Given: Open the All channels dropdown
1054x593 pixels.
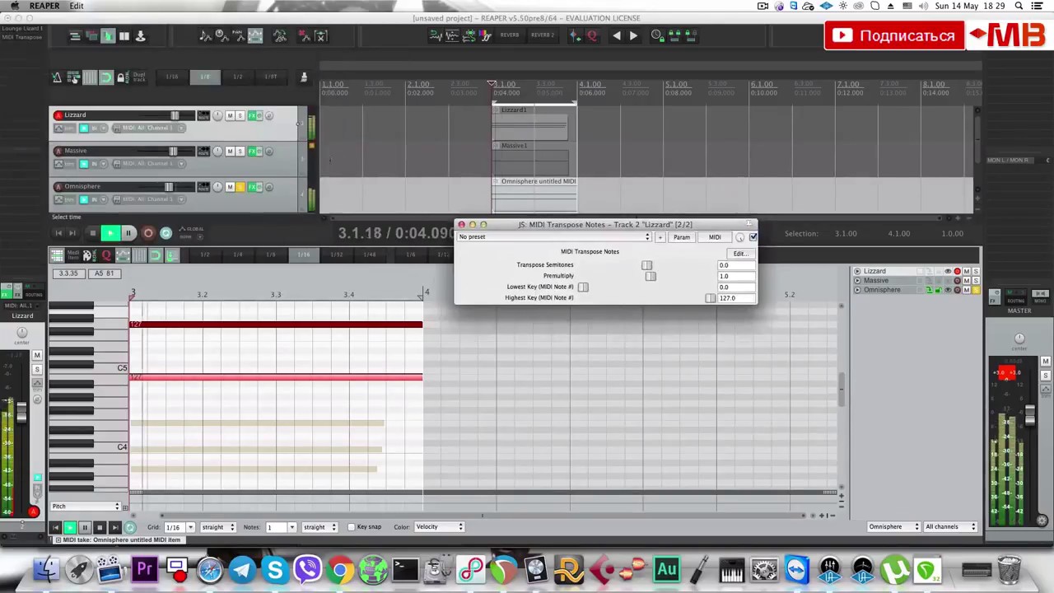Looking at the screenshot, I should (x=950, y=527).
